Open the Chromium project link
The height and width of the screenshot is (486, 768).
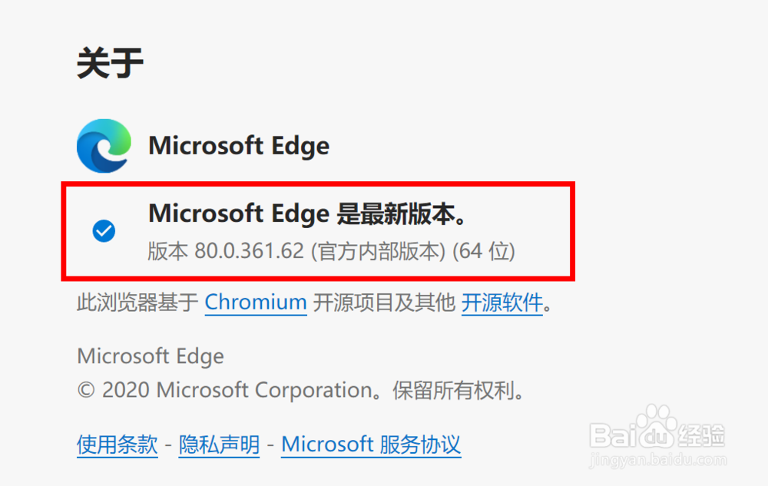[x=256, y=303]
